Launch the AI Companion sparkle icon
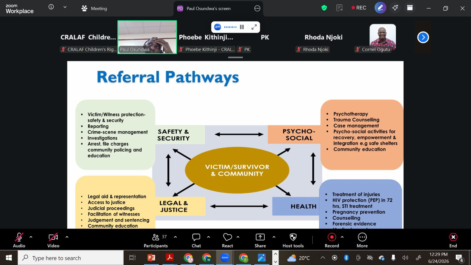 [395, 8]
